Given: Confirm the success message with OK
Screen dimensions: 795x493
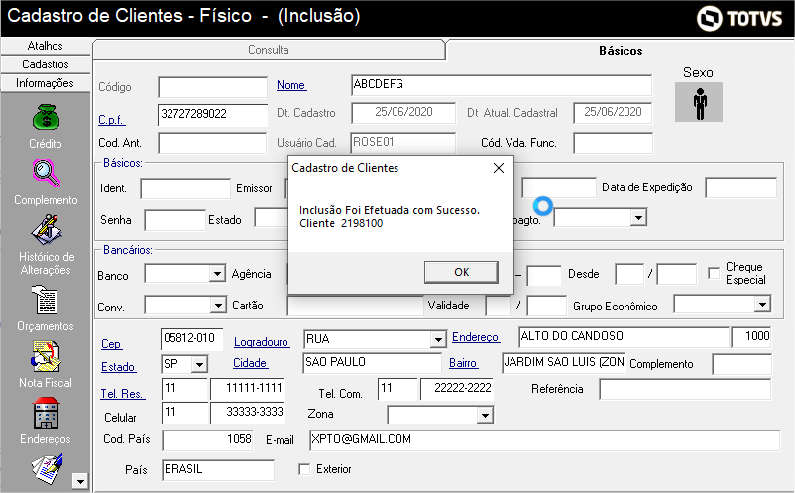Looking at the screenshot, I should coord(461,273).
